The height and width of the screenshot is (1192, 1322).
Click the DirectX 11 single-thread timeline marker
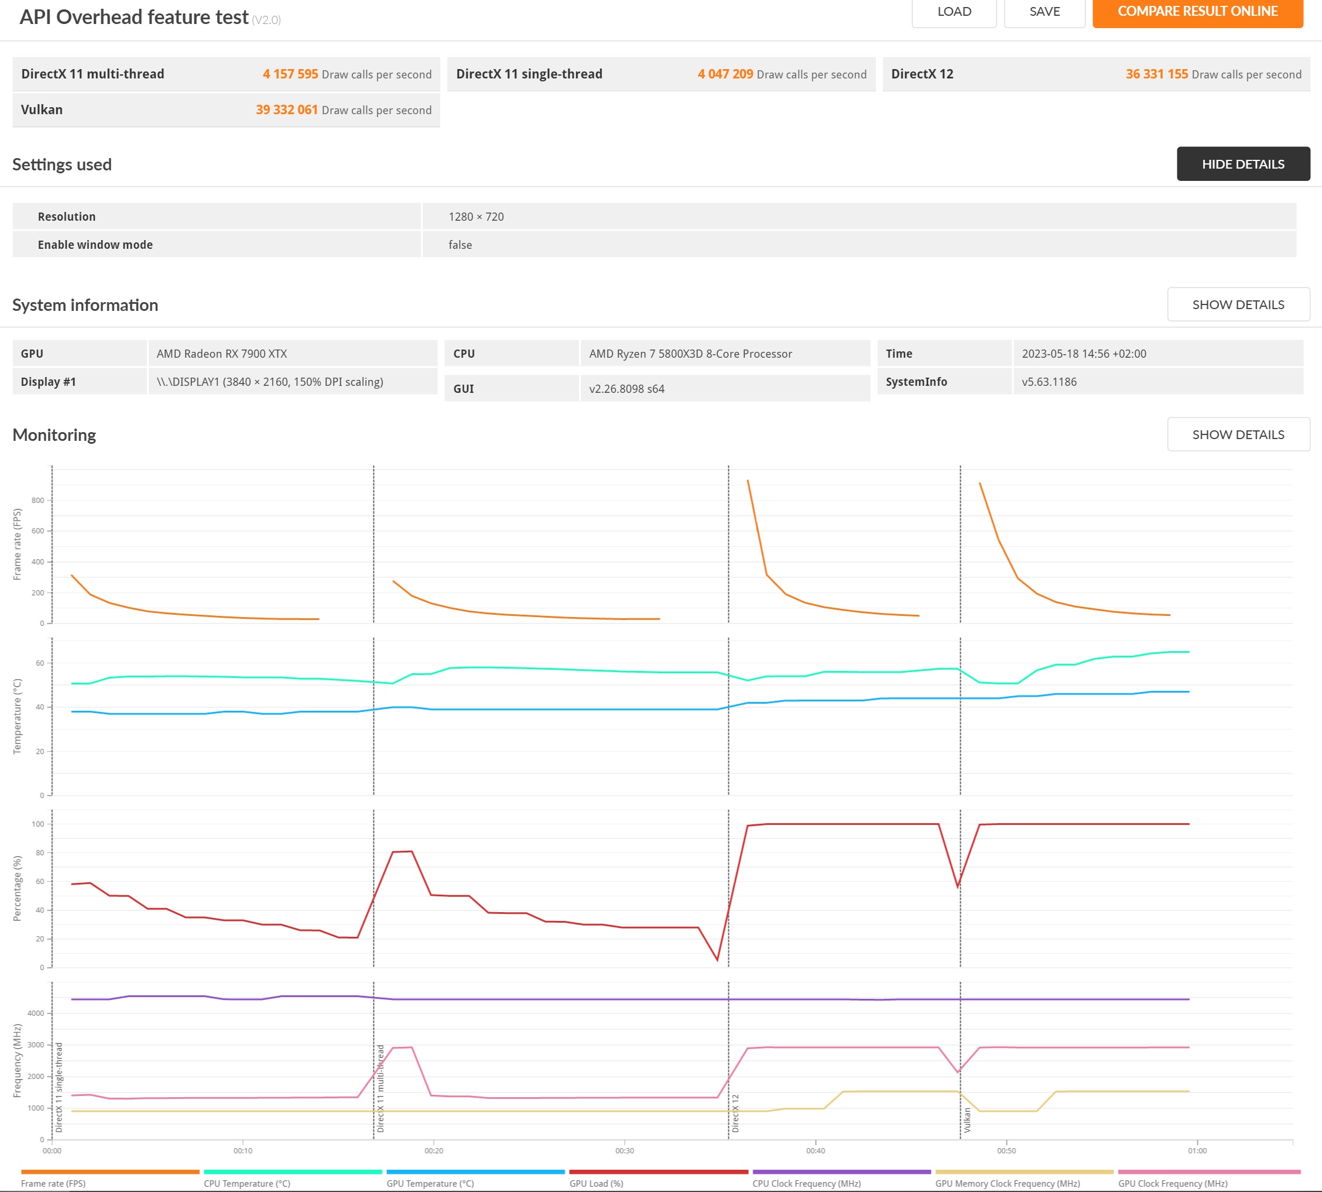[59, 1087]
